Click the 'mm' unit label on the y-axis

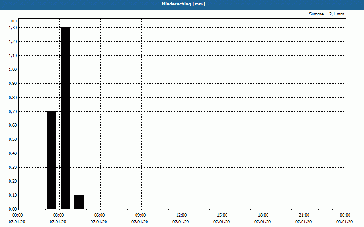(x=13, y=20)
